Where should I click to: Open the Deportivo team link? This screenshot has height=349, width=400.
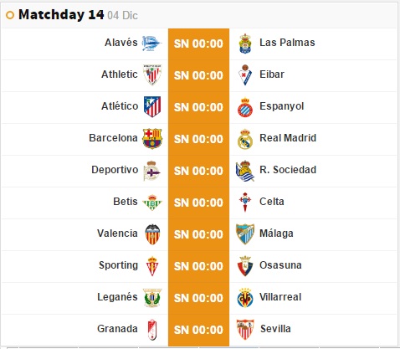click(115, 170)
